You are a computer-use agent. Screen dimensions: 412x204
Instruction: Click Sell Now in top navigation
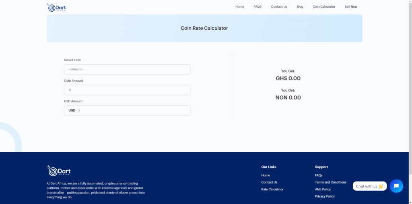[351, 6]
